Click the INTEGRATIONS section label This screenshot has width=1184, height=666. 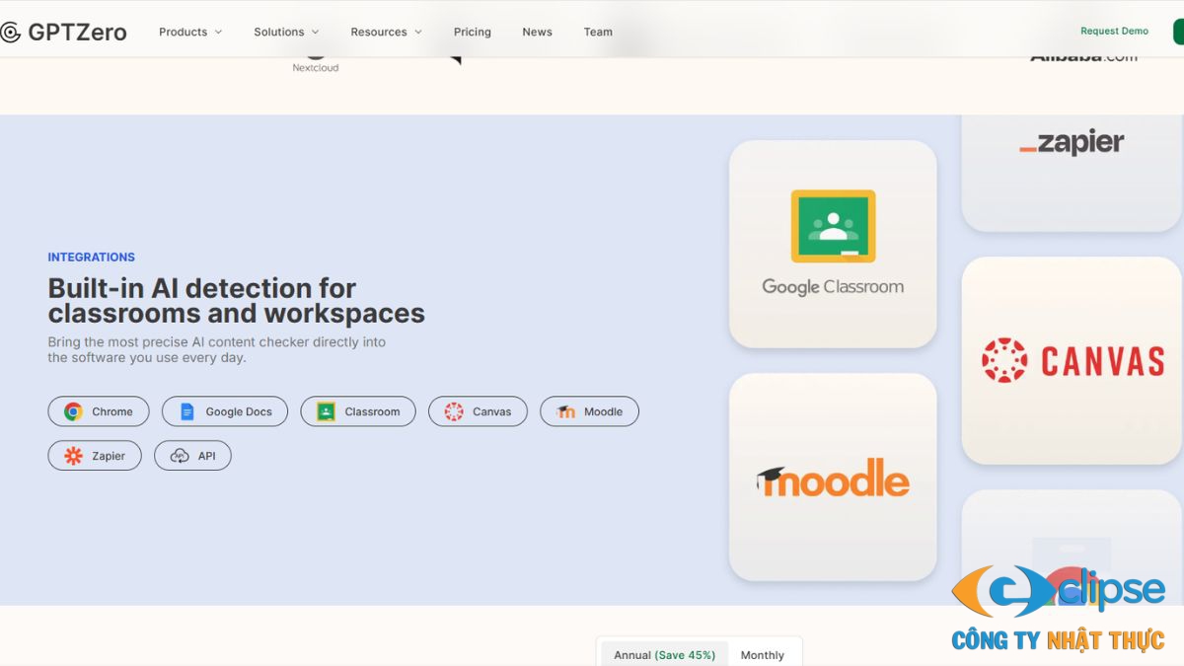point(91,258)
